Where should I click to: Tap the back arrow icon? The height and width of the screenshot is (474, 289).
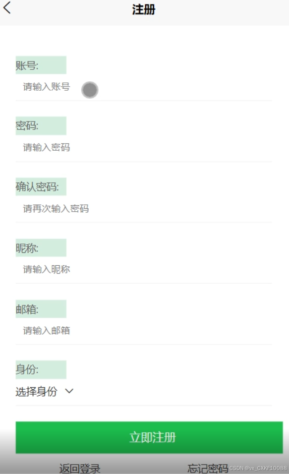click(7, 7)
